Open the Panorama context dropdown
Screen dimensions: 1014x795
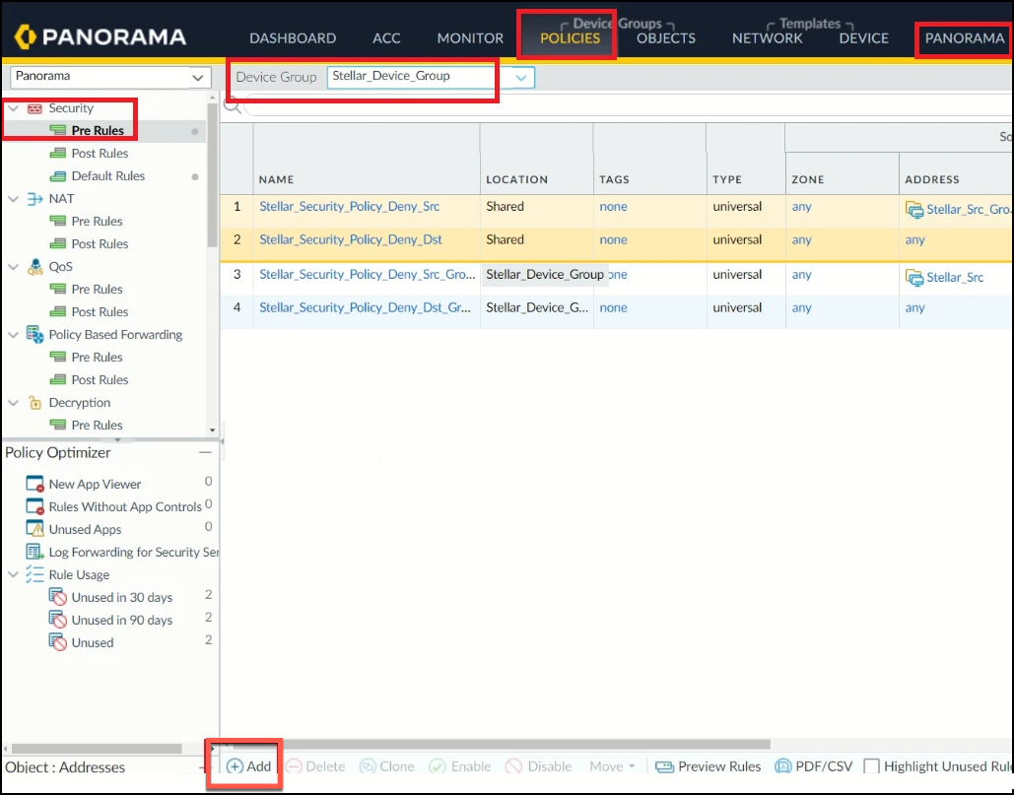(x=200, y=77)
